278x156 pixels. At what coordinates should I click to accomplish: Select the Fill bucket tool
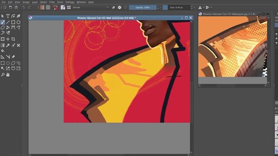pos(3,51)
